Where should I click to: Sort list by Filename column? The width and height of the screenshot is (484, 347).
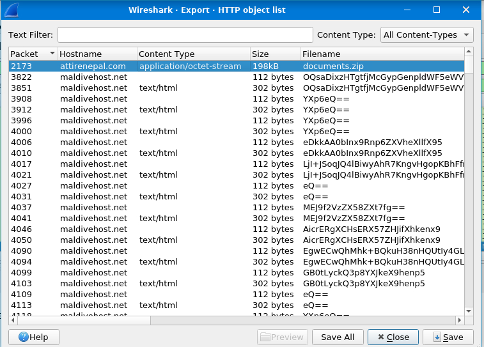click(x=382, y=54)
